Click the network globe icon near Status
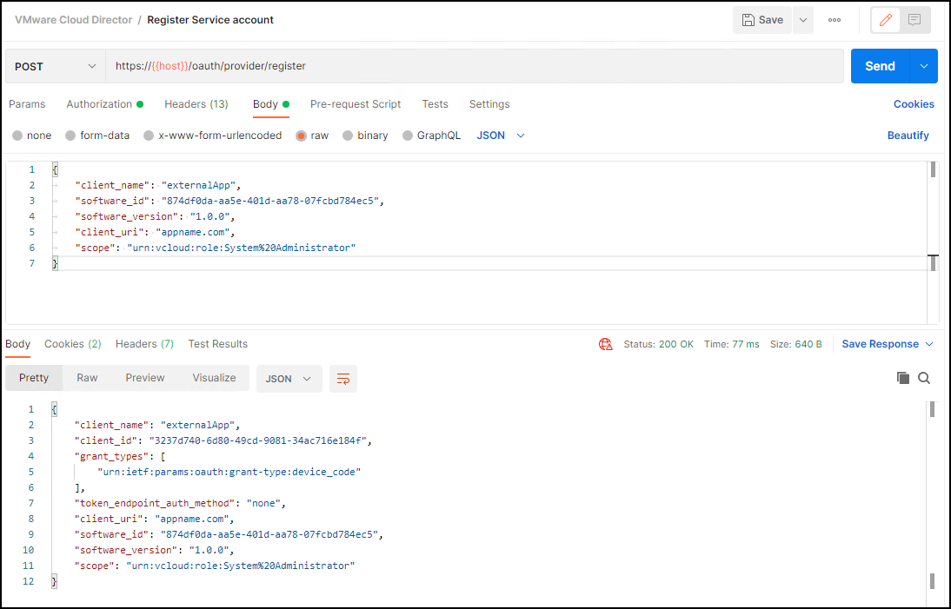The width and height of the screenshot is (951, 609). point(606,344)
